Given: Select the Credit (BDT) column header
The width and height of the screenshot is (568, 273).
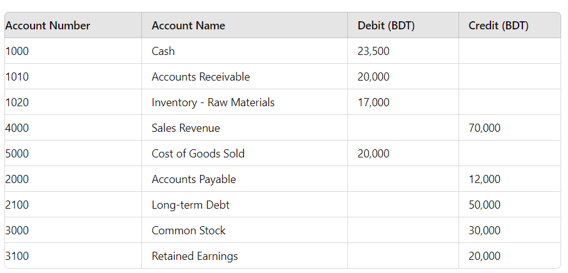Looking at the screenshot, I should click(499, 26).
